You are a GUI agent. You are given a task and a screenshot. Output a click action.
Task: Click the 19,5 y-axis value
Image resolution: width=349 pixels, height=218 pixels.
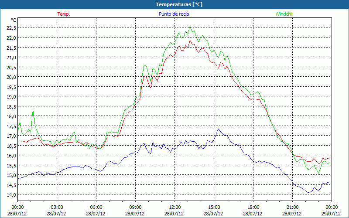tap(12, 87)
